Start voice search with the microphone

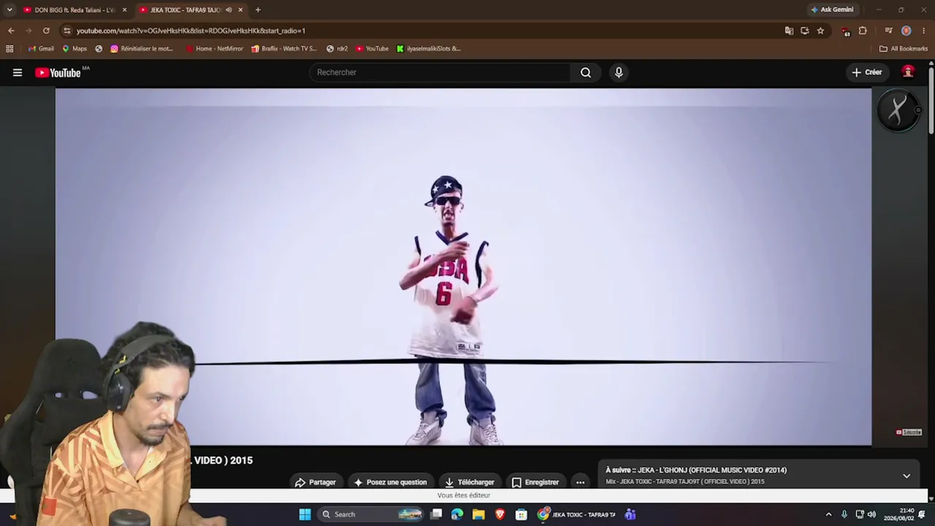pos(619,72)
